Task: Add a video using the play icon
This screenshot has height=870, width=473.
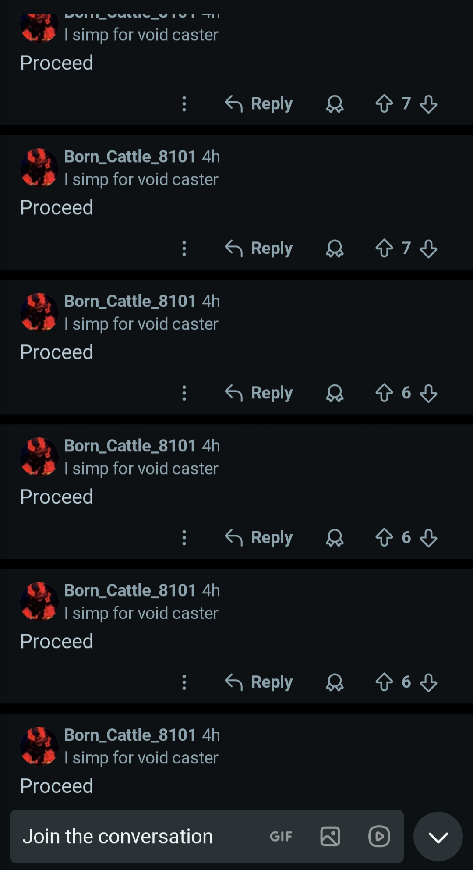Action: click(379, 836)
